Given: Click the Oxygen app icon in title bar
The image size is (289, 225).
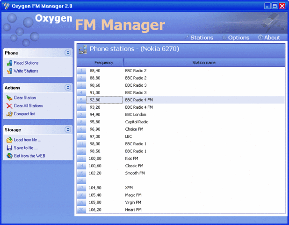Looking at the screenshot, I should 6,6.
